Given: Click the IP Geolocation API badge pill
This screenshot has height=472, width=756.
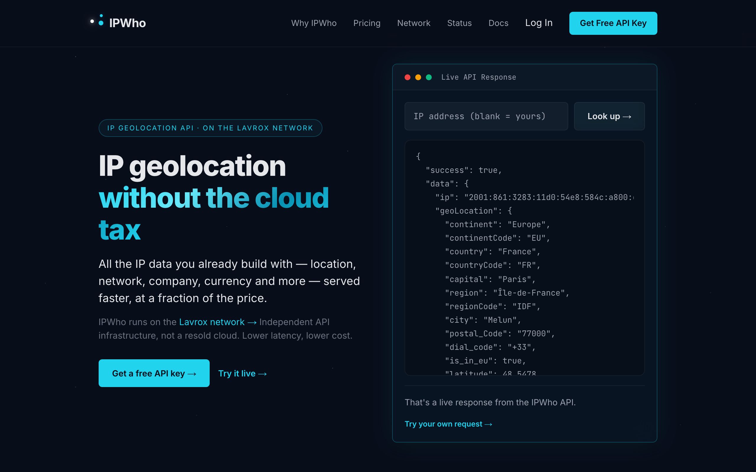Looking at the screenshot, I should pyautogui.click(x=210, y=128).
